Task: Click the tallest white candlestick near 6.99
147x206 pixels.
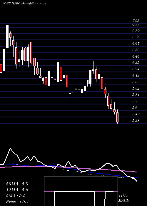Action: 7,36
